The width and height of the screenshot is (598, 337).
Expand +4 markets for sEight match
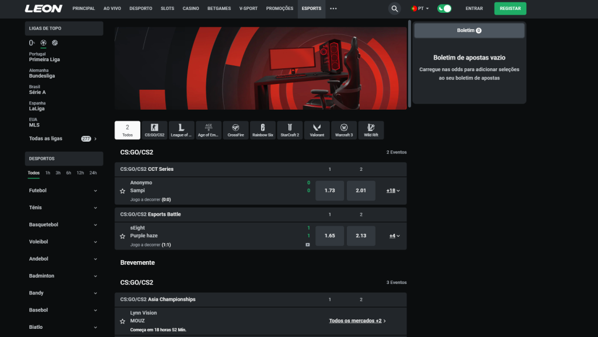pos(394,236)
